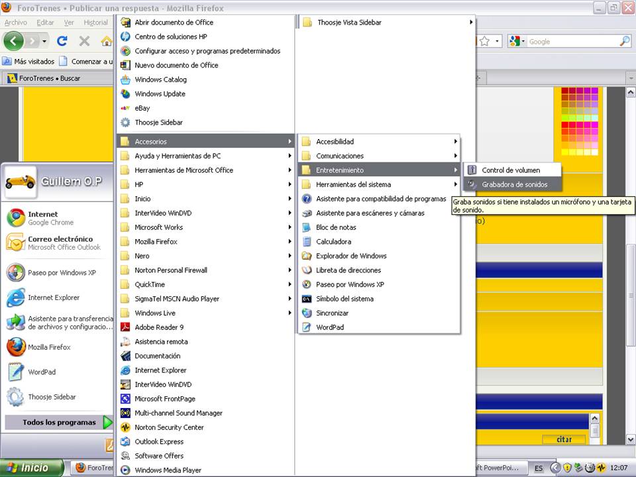Click Sincronizar in Accesorios

379,313
